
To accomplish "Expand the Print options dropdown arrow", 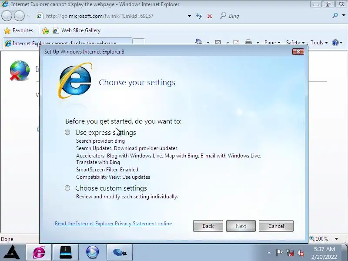I will click(258, 42).
